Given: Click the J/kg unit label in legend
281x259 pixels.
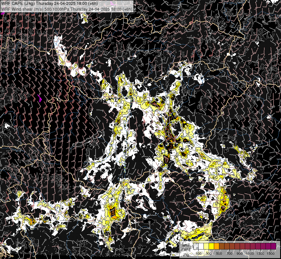Looking at the screenshot, I should [x=186, y=254].
